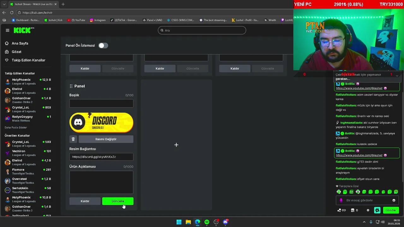
Task: Open HolyPhoenix in followed channels
Action: coord(28,82)
